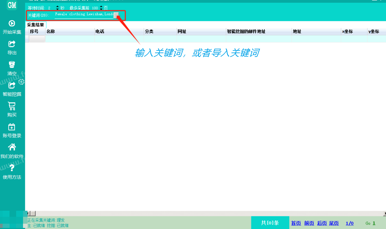Go to 尾页 last page
This screenshot has width=386, height=229.
point(334,223)
